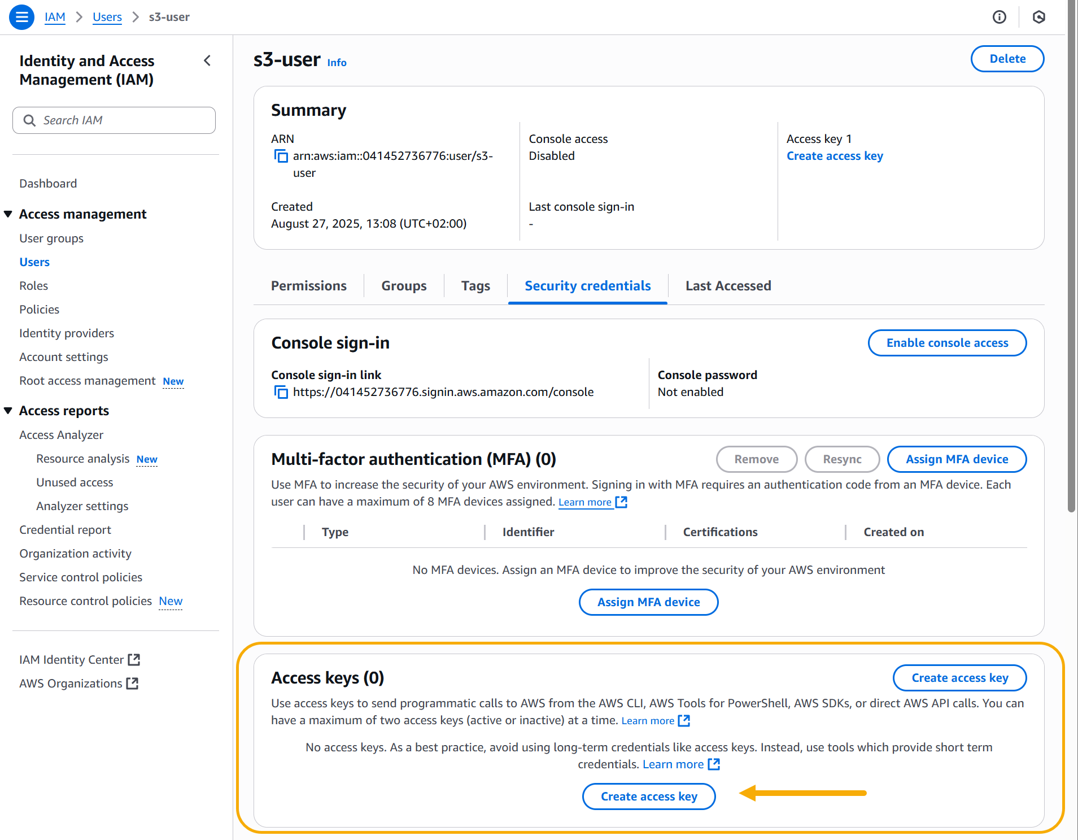Click the info circle icon in header

click(x=999, y=17)
